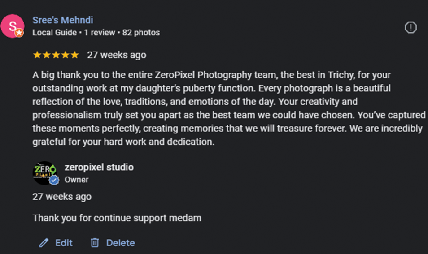Click the orange Local Guide star badge
This screenshot has height=254, width=428.
[19, 33]
